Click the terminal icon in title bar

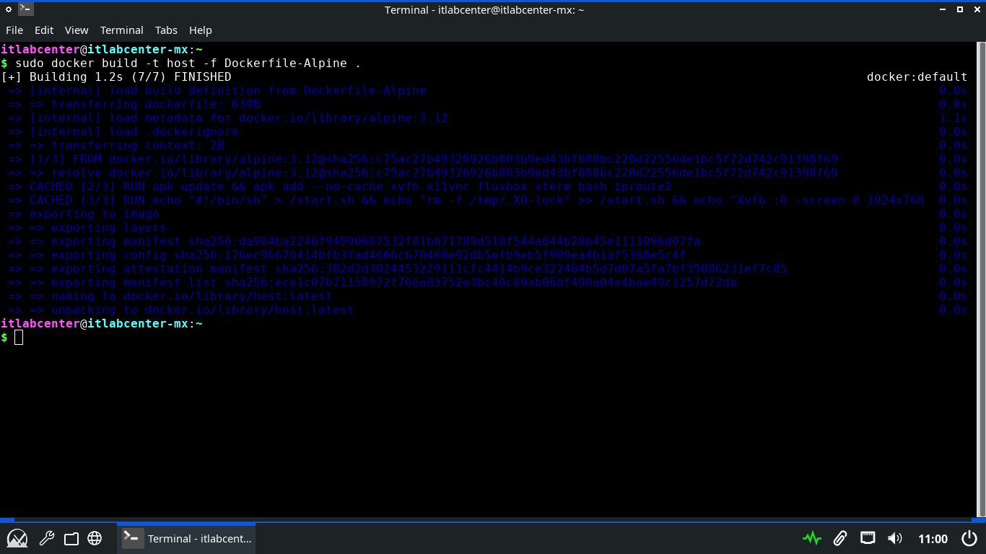click(x=26, y=9)
